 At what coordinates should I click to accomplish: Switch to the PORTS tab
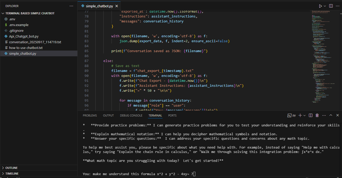point(172,115)
